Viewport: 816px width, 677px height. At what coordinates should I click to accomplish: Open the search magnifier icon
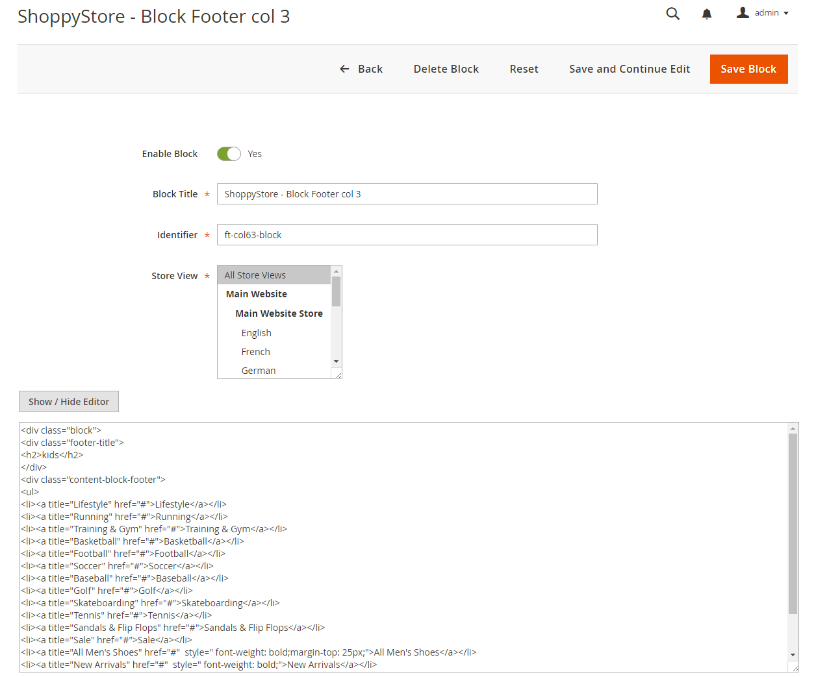pyautogui.click(x=673, y=14)
